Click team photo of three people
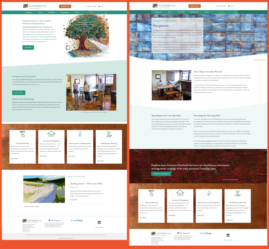Screen dimensions: 269x249 tap(91, 92)
